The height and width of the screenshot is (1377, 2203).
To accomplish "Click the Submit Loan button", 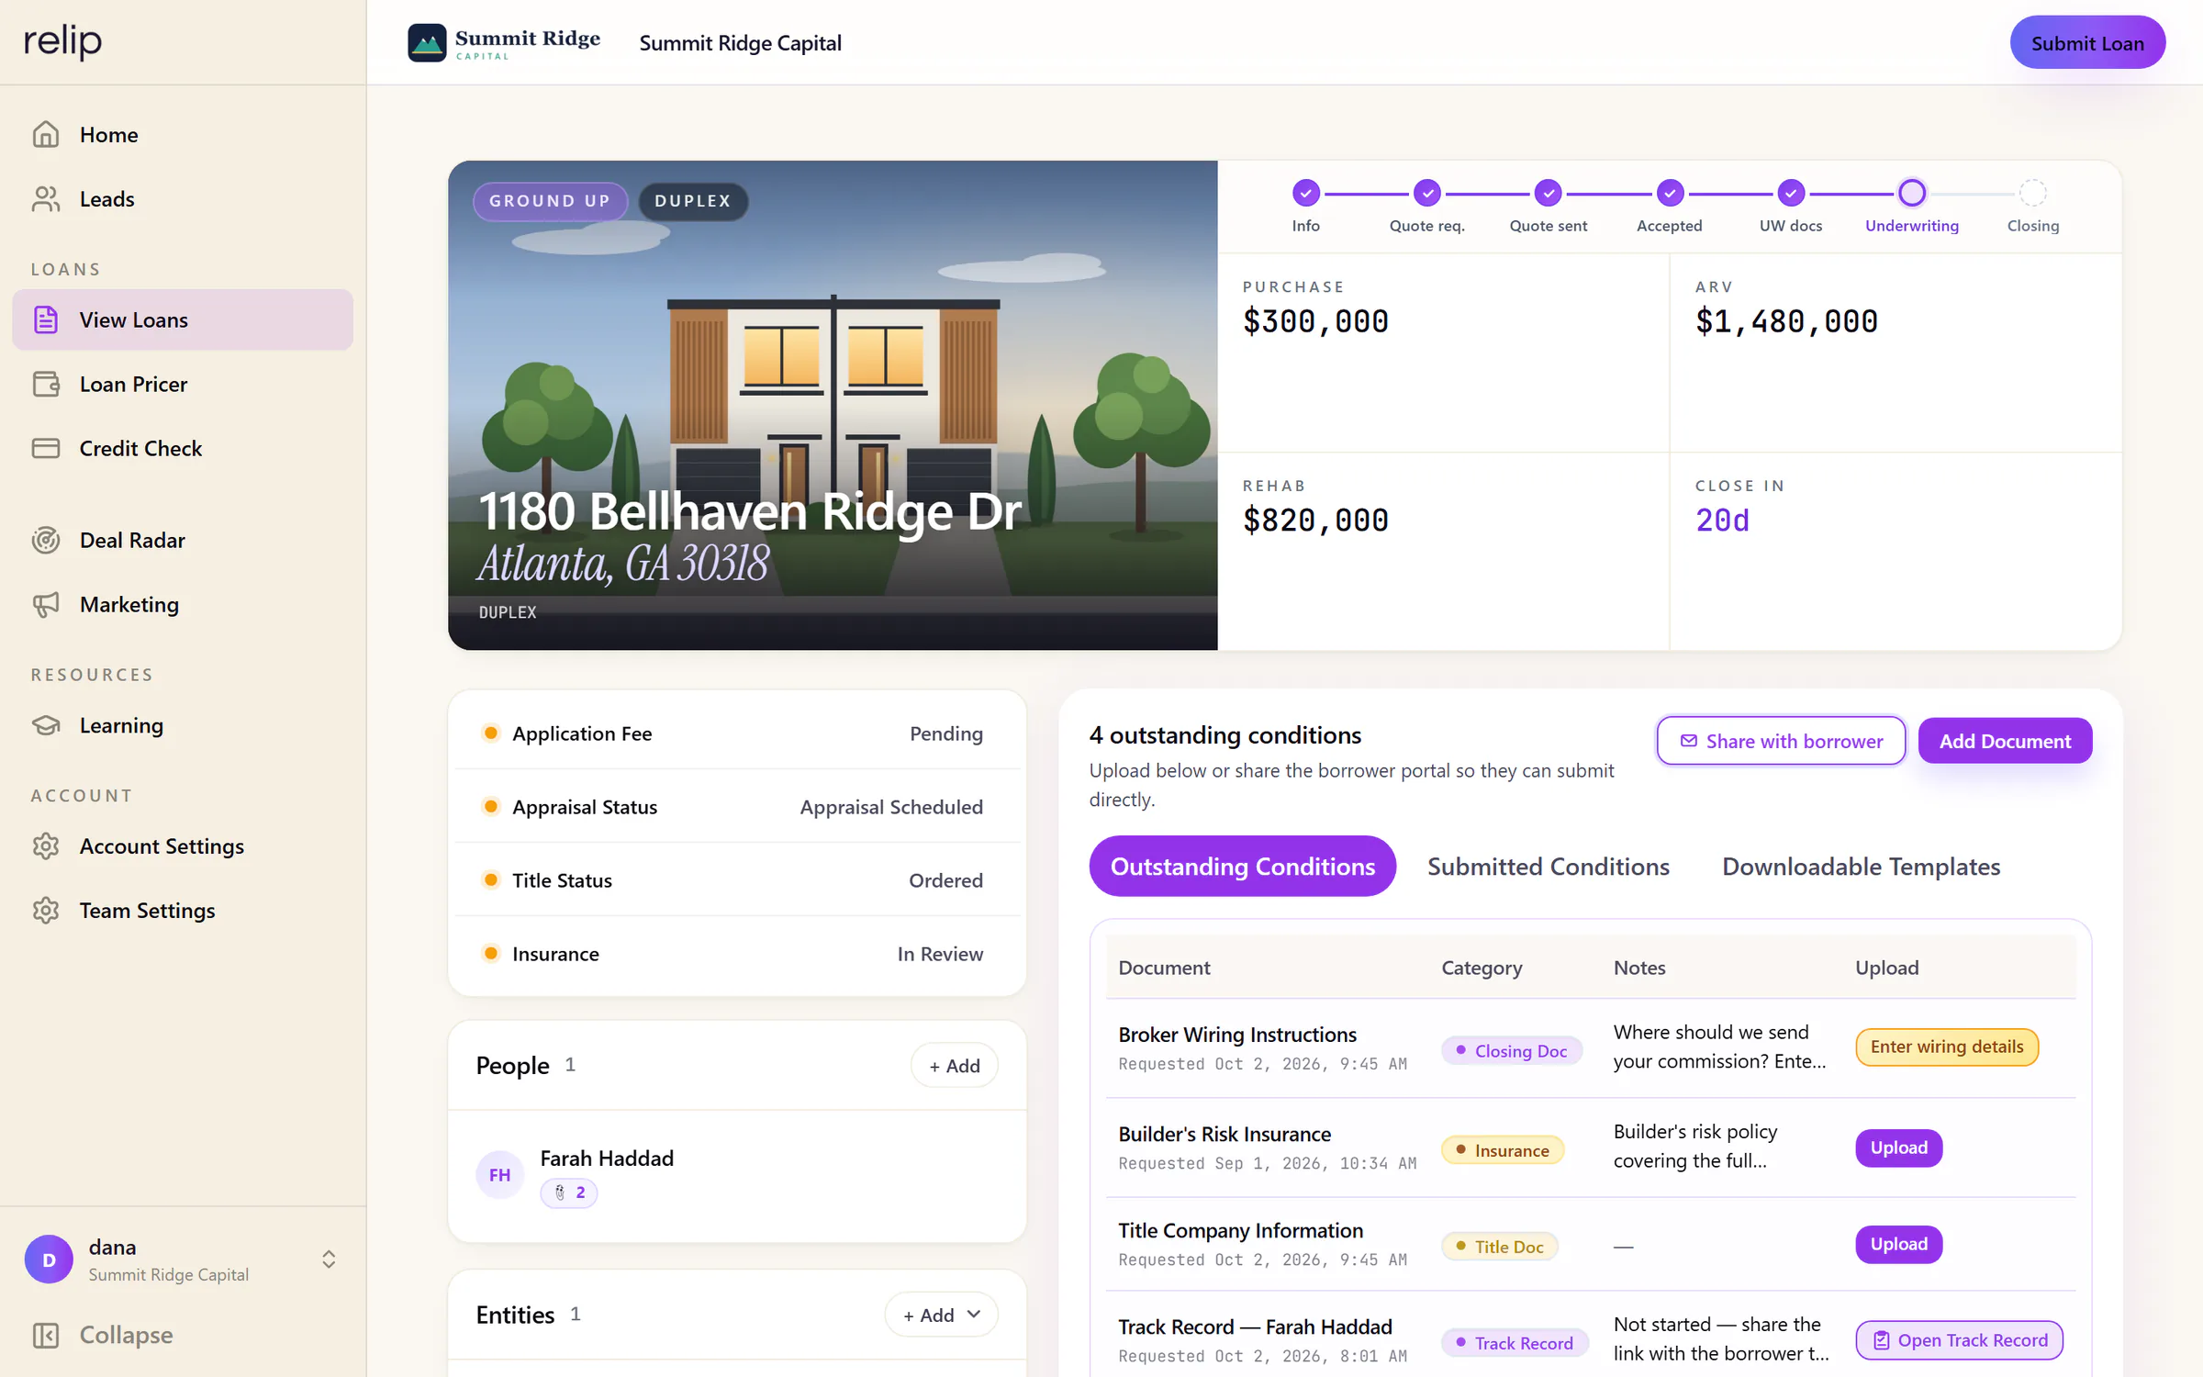I will point(2087,42).
